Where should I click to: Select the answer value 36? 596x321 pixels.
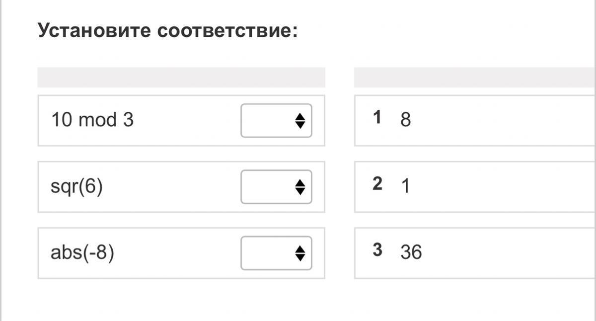pos(411,252)
